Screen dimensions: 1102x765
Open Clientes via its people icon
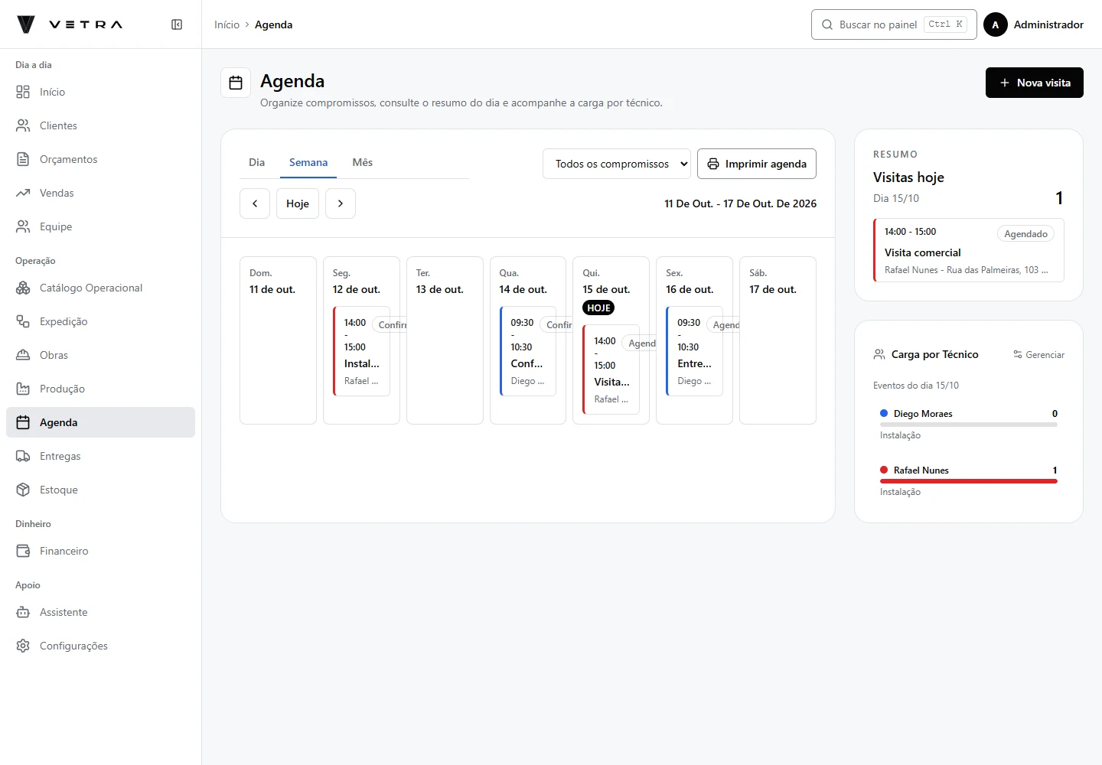pos(23,125)
